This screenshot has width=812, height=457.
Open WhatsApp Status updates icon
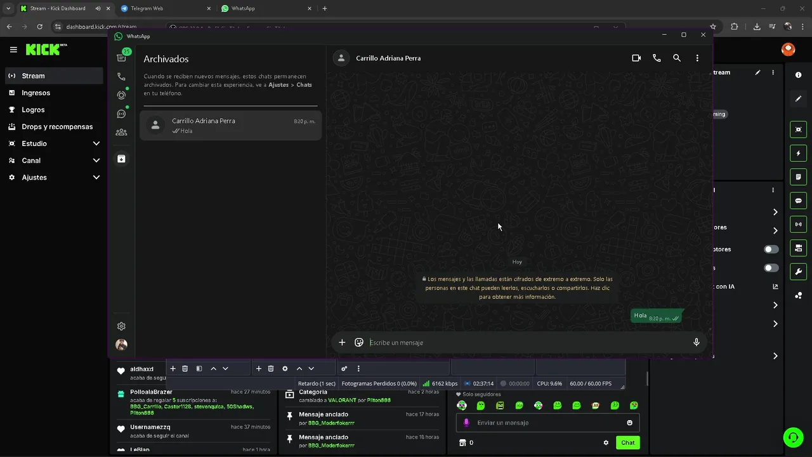coord(121,95)
